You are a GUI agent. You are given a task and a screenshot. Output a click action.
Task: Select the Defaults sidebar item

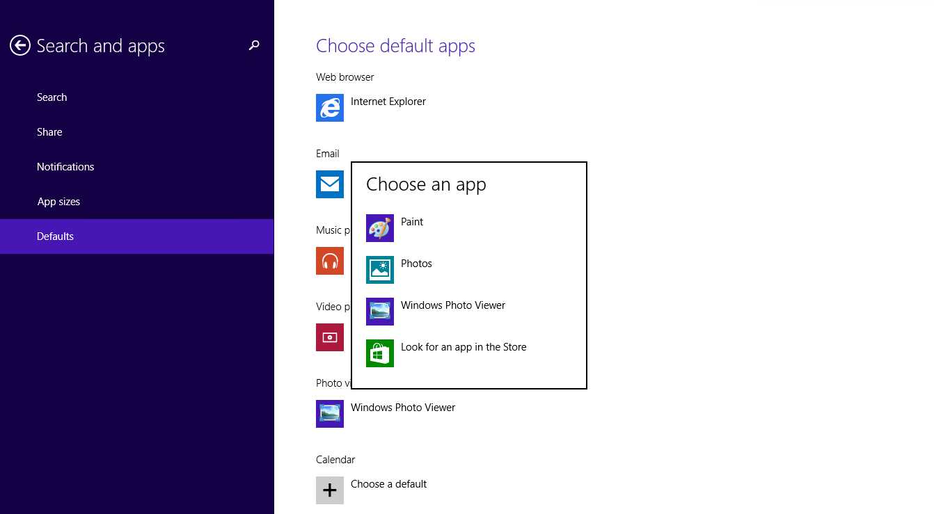pyautogui.click(x=136, y=236)
